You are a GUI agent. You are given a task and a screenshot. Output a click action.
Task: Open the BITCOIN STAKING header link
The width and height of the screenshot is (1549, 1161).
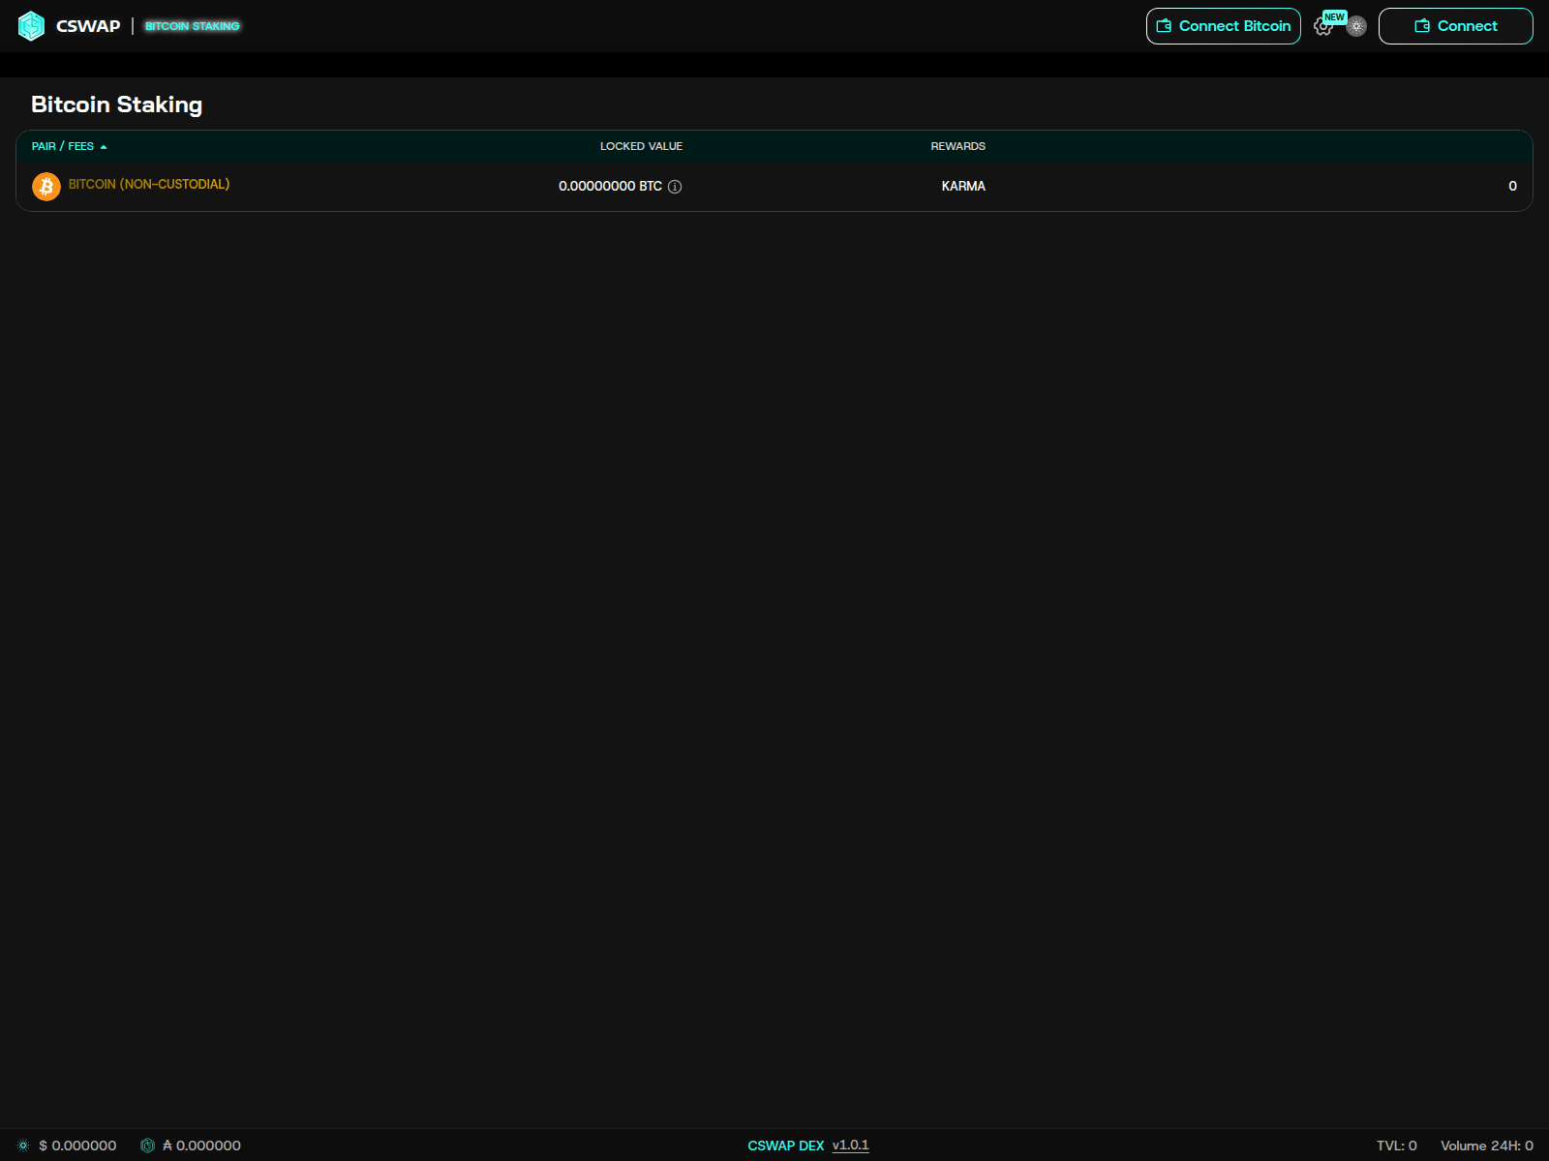click(x=192, y=26)
